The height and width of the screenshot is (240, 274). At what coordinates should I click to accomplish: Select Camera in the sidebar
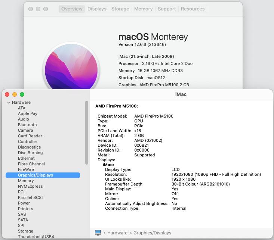point(25,130)
